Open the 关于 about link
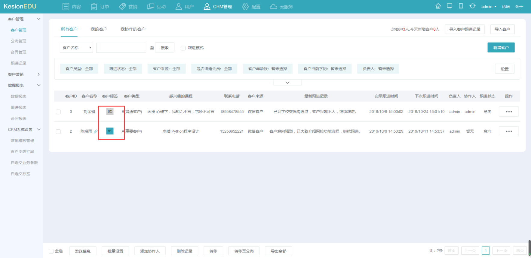 pyautogui.click(x=519, y=7)
